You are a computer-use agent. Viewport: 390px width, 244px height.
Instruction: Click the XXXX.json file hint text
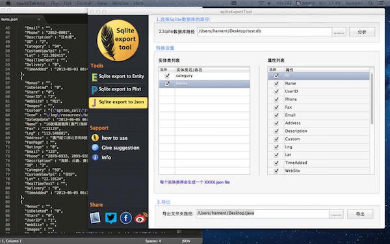click(195, 182)
